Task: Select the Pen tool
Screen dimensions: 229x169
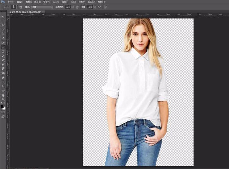Action: pos(3,78)
